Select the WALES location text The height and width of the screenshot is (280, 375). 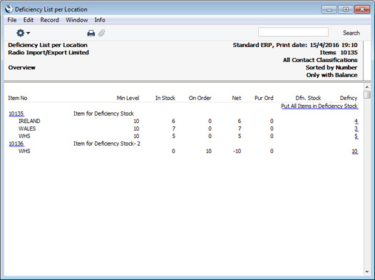click(27, 129)
